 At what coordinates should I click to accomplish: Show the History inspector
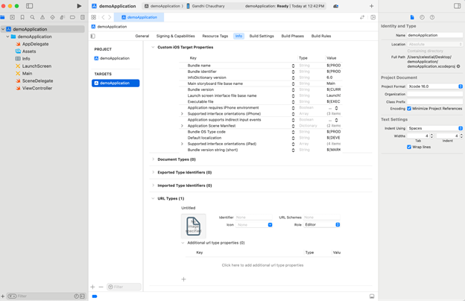[422, 17]
